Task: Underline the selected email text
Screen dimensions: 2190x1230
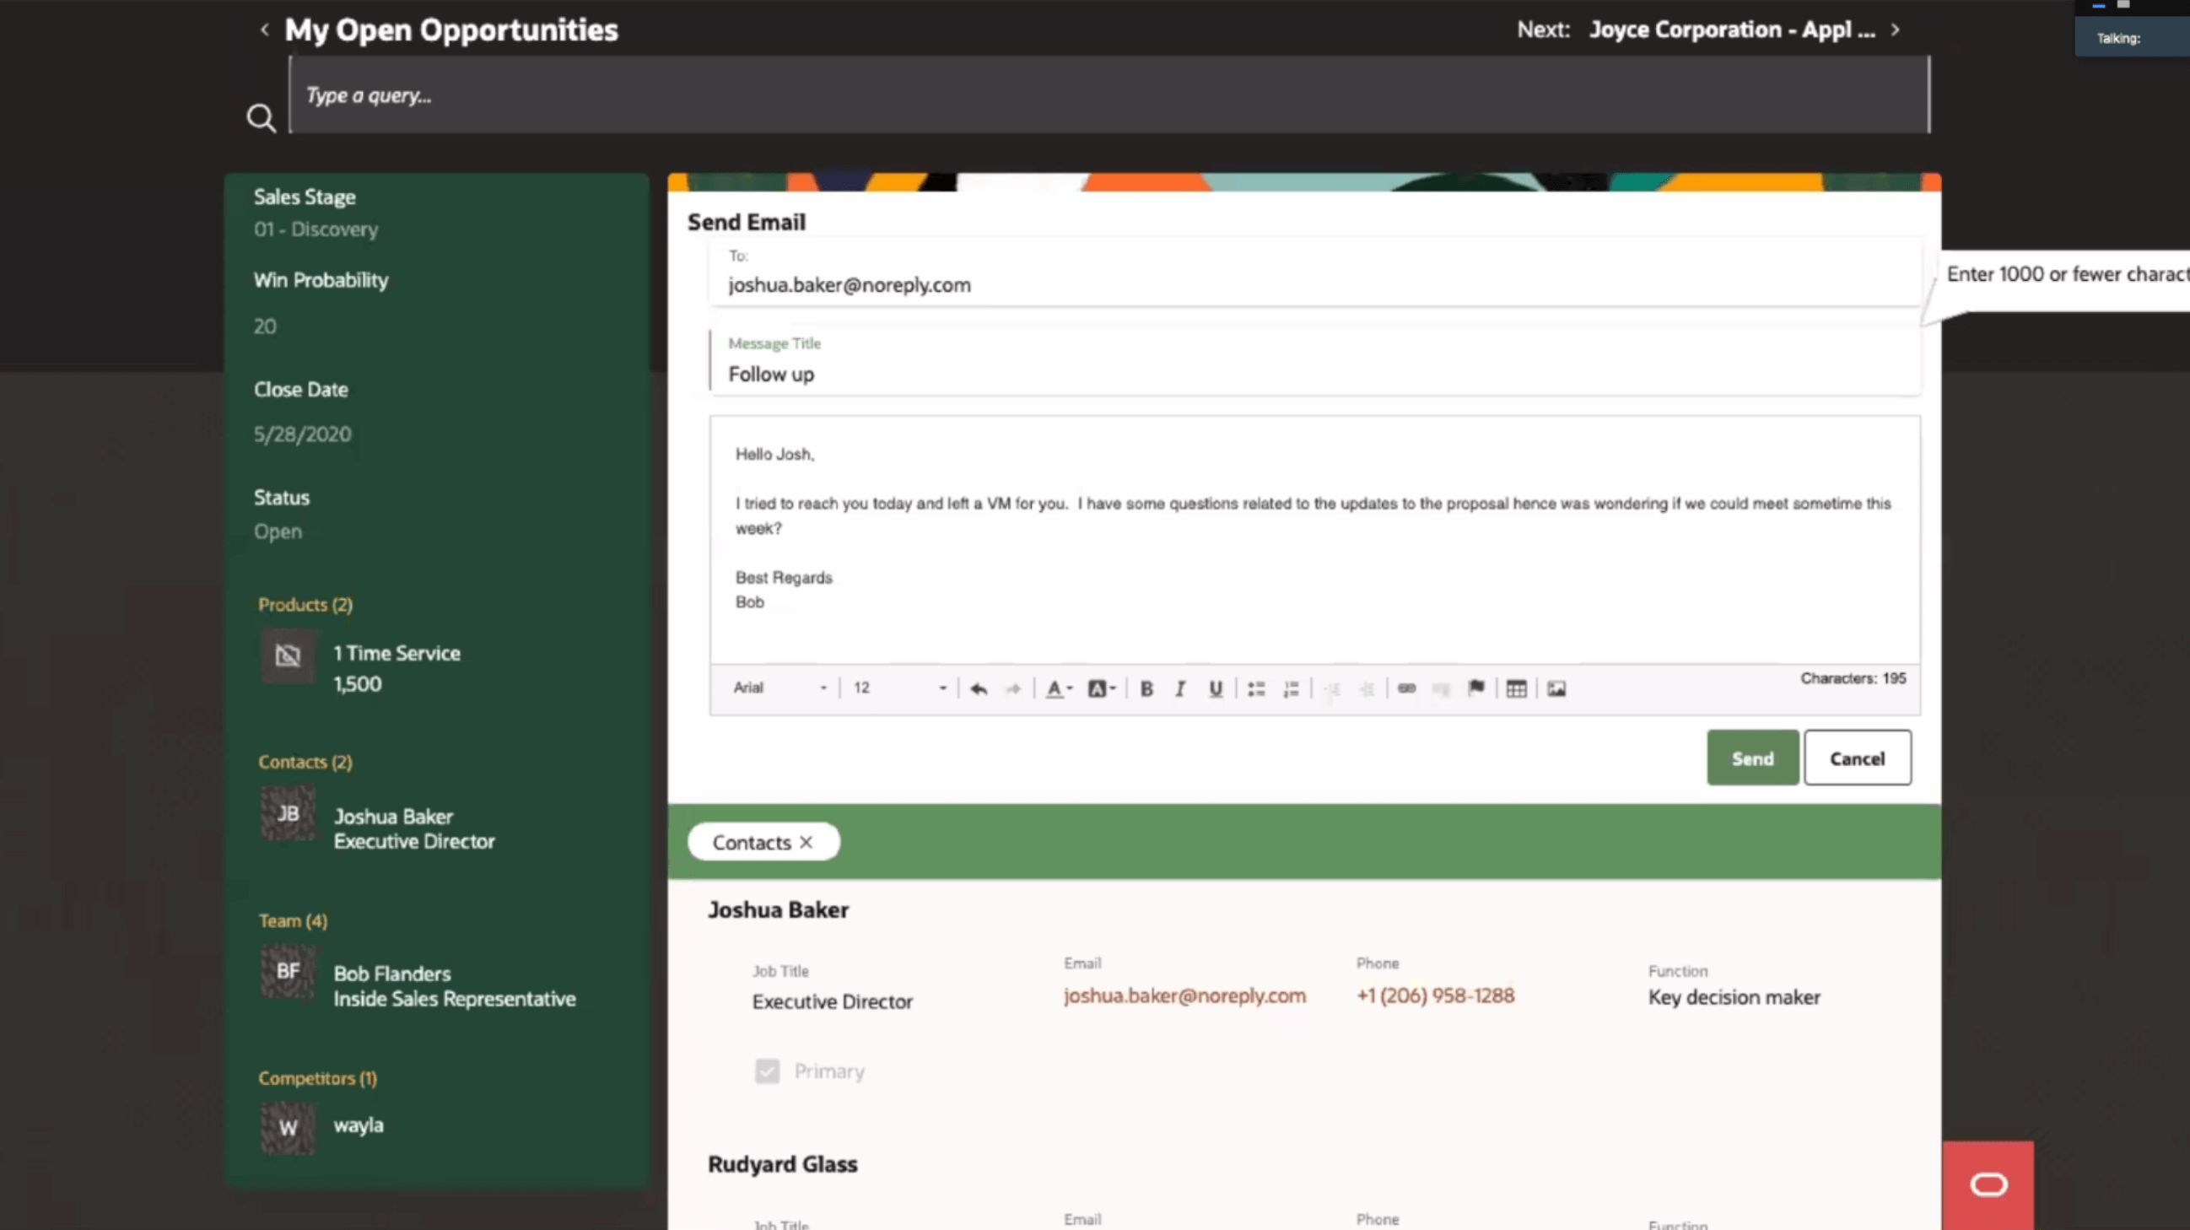Action: tap(1216, 688)
